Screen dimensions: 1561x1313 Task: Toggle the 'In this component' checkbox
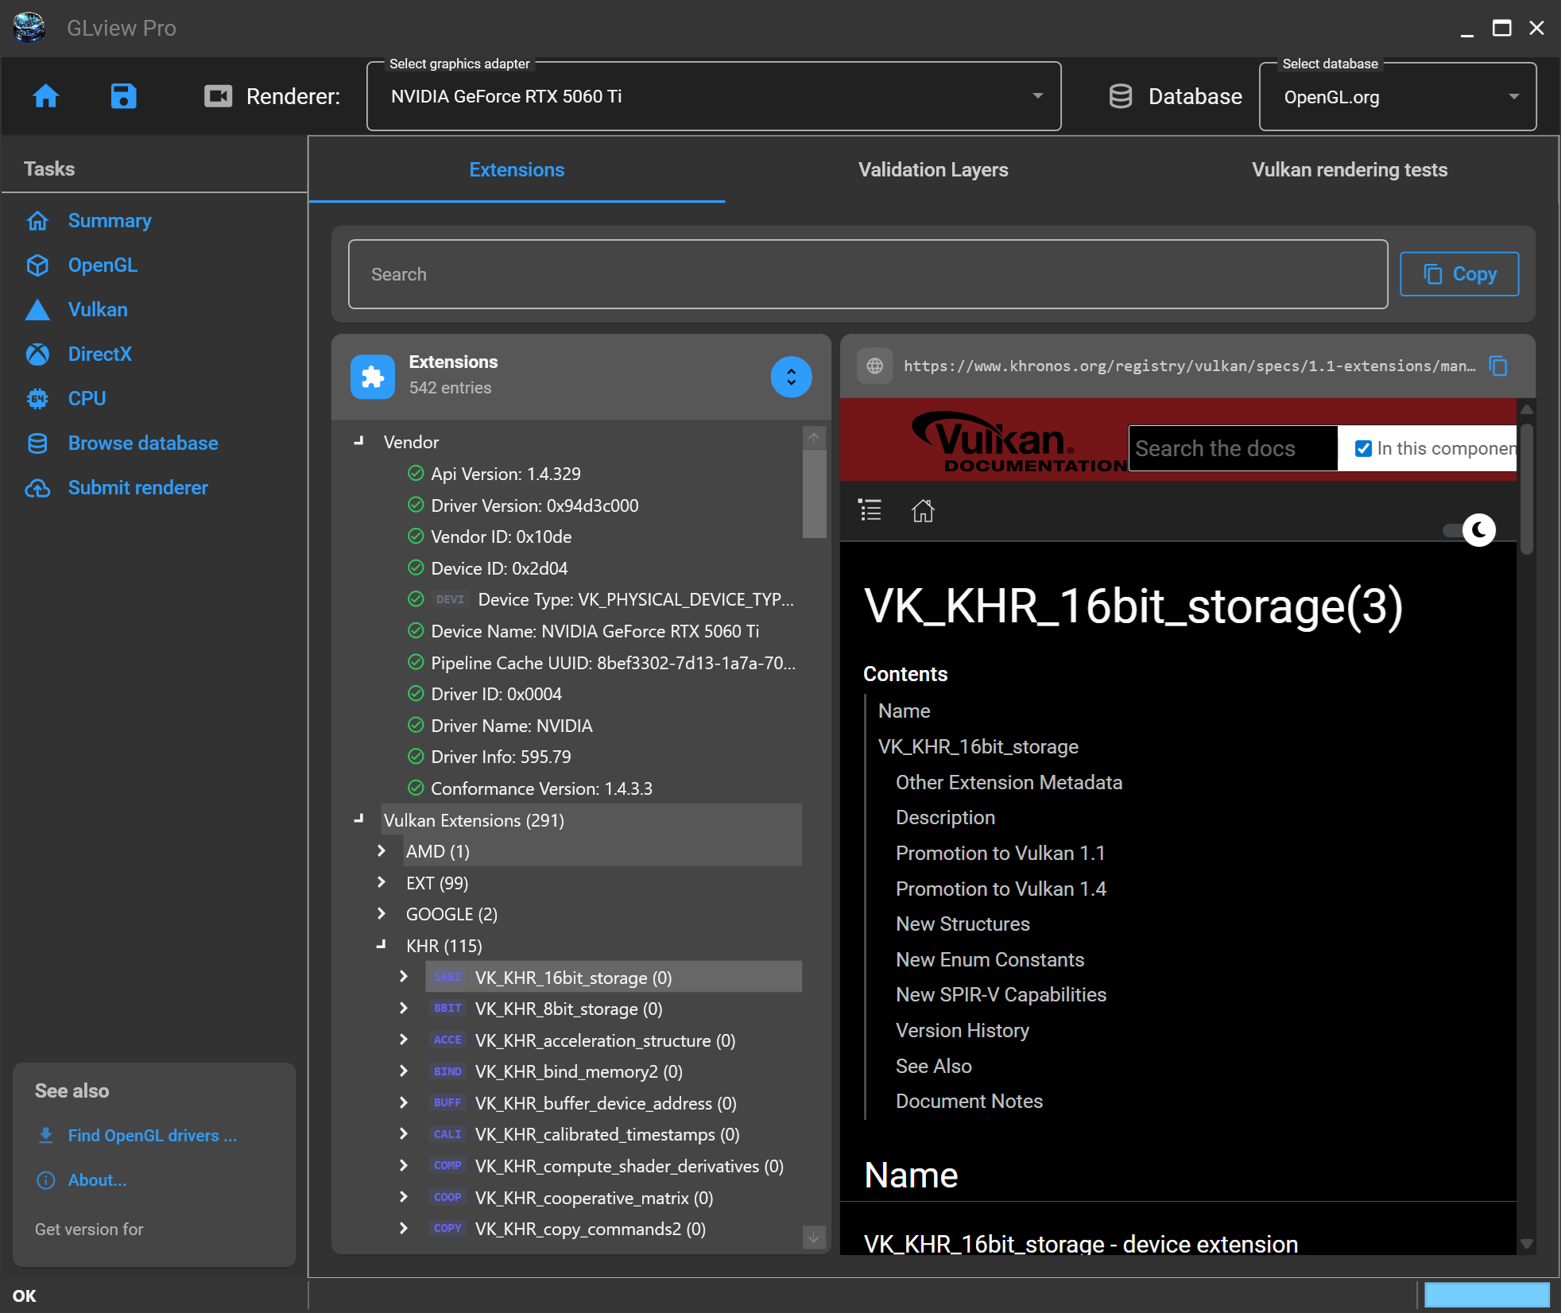1364,448
